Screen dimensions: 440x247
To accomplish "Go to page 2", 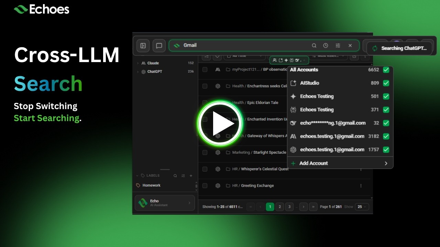I will tap(280, 207).
